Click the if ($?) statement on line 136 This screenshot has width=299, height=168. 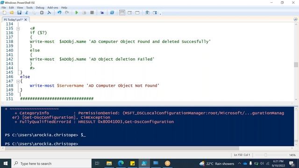coord(38,33)
